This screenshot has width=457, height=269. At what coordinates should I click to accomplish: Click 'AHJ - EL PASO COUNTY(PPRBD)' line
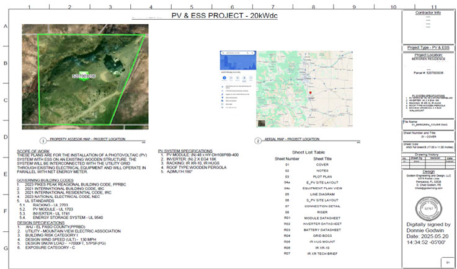pyautogui.click(x=55, y=227)
